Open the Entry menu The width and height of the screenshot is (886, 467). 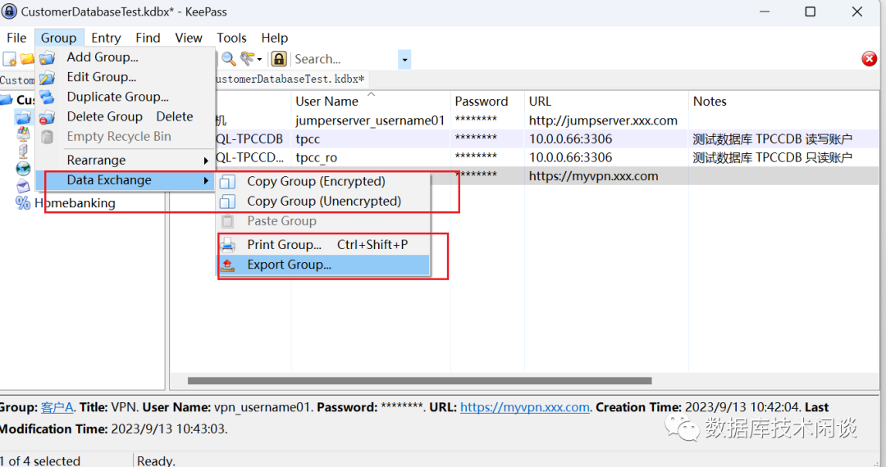[106, 38]
